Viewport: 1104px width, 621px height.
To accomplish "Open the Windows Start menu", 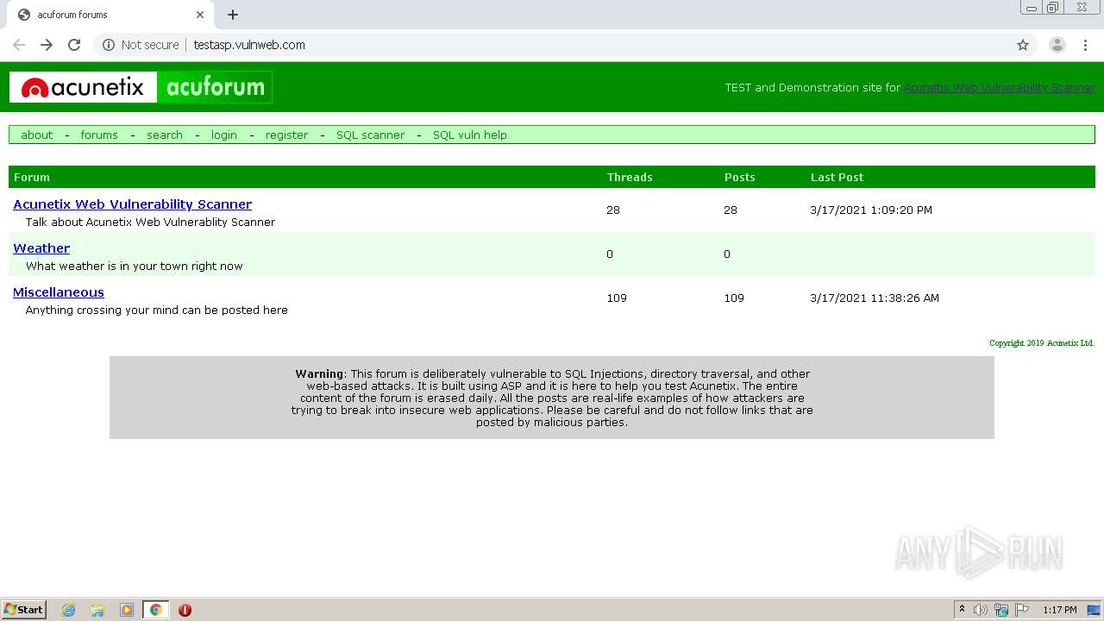I will click(24, 609).
